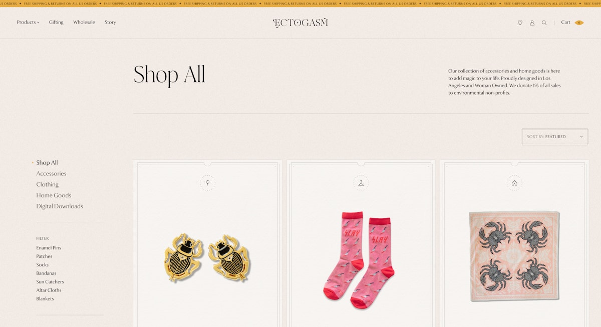Open the gold beetle pins product image

207,257
